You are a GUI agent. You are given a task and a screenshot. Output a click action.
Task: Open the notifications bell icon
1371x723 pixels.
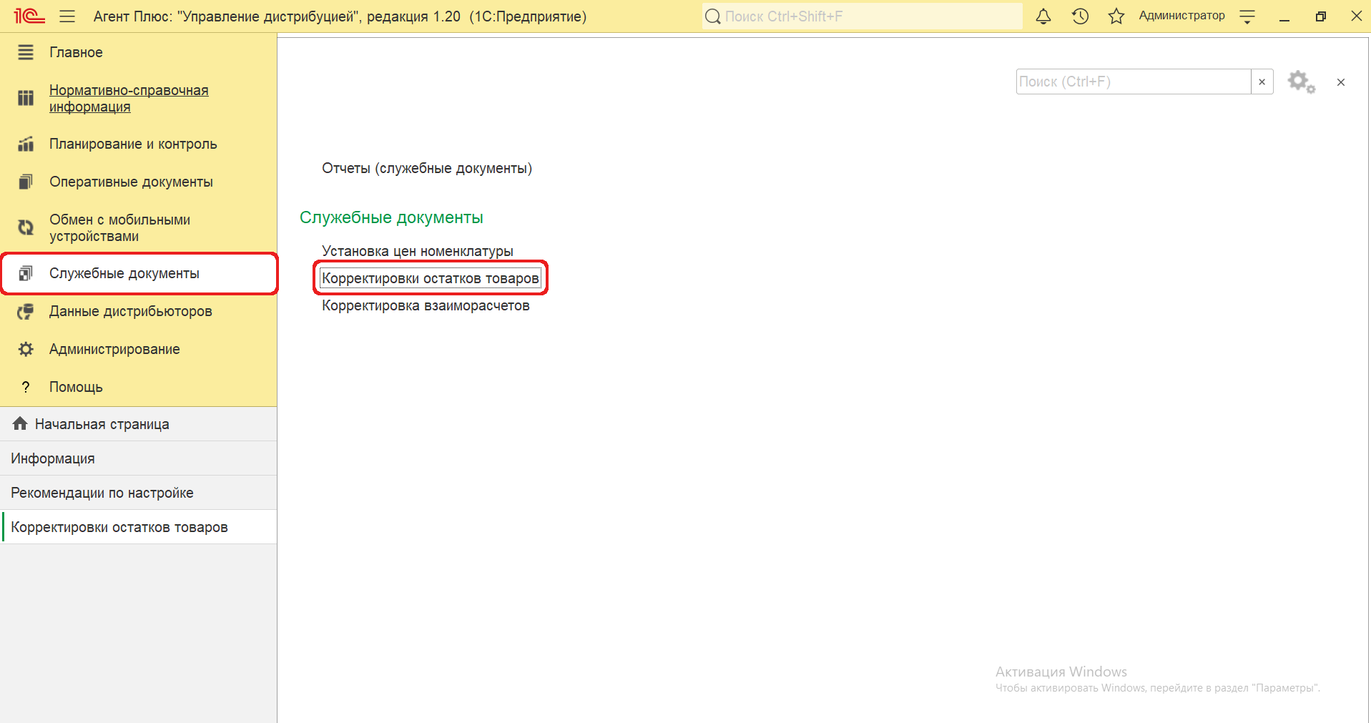(1043, 16)
